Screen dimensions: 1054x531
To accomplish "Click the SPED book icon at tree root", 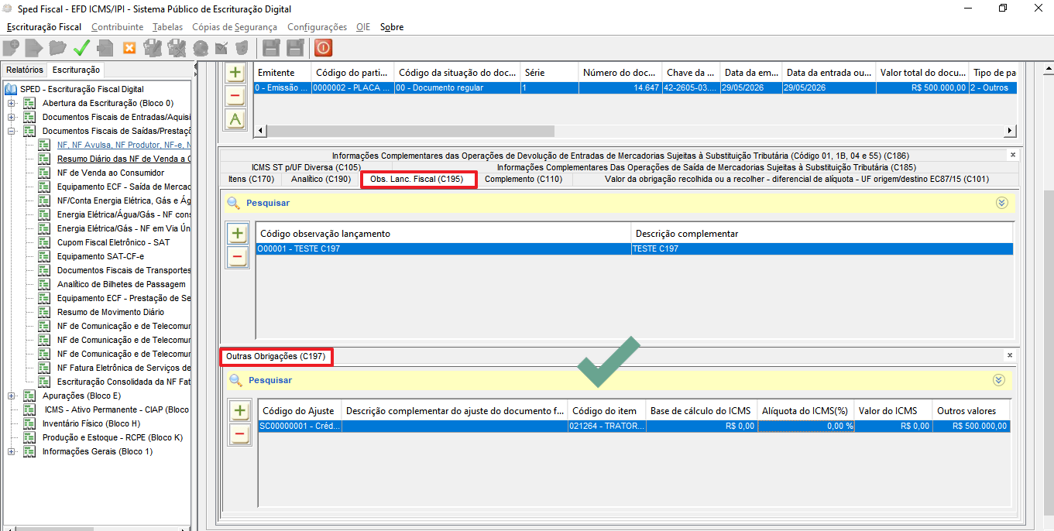I will pos(11,89).
